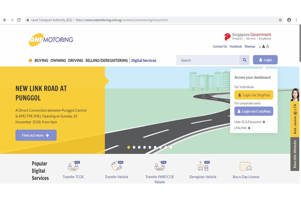Image resolution: width=301 pixels, height=200 pixels.
Task: Open the Digital Services menu
Action: pos(144,60)
